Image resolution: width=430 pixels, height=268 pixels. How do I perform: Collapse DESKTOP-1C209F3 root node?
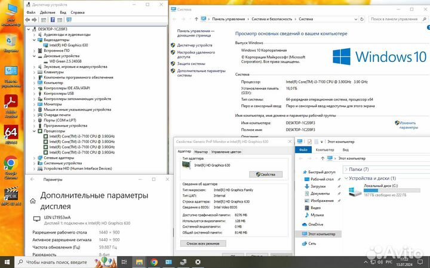coord(29,29)
